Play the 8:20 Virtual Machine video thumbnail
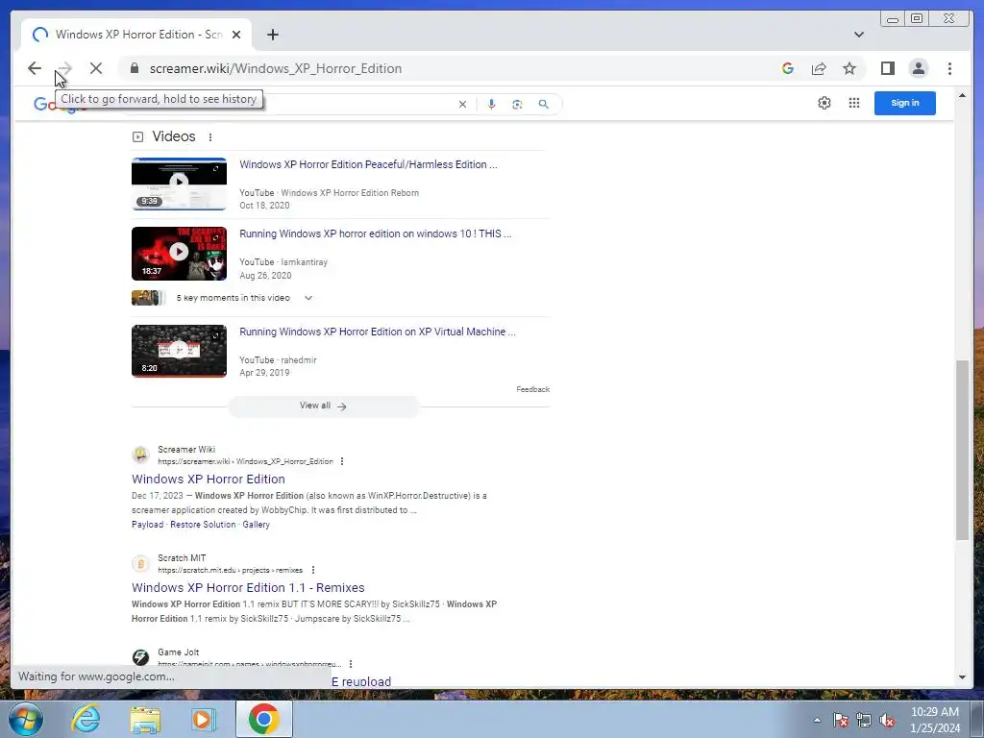Image resolution: width=984 pixels, height=738 pixels. point(179,351)
